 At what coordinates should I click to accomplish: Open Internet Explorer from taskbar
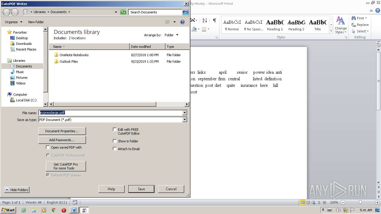(x=24, y=210)
